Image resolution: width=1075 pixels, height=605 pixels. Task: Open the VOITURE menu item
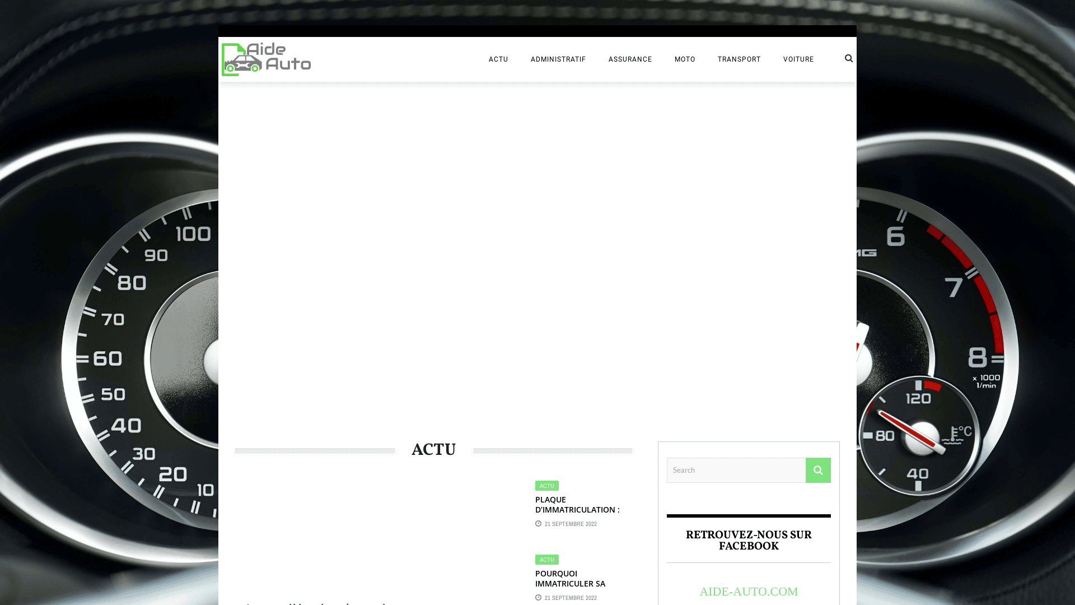[x=798, y=59]
